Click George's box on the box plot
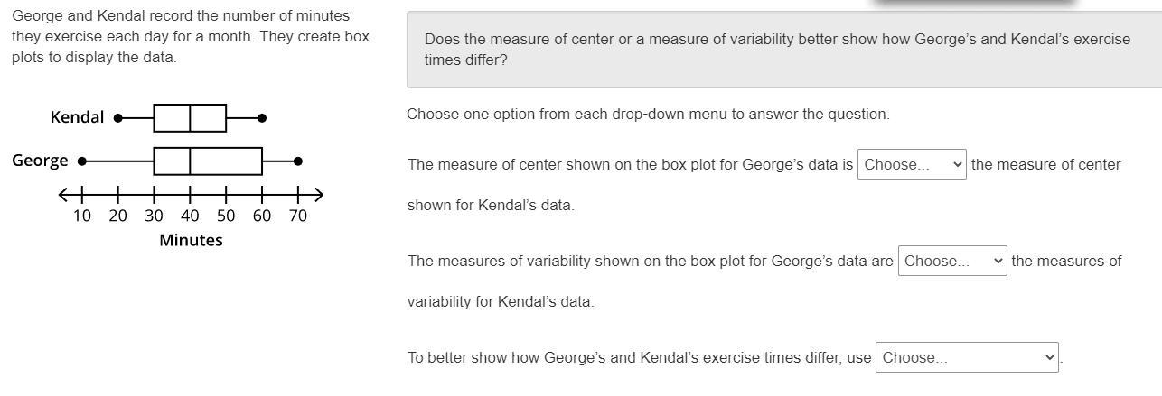Viewport: 1162px width, 396px height. pos(208,161)
